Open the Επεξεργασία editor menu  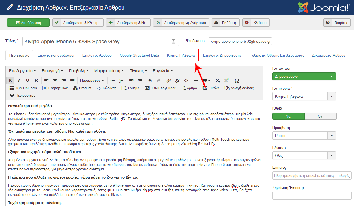tap(23, 71)
